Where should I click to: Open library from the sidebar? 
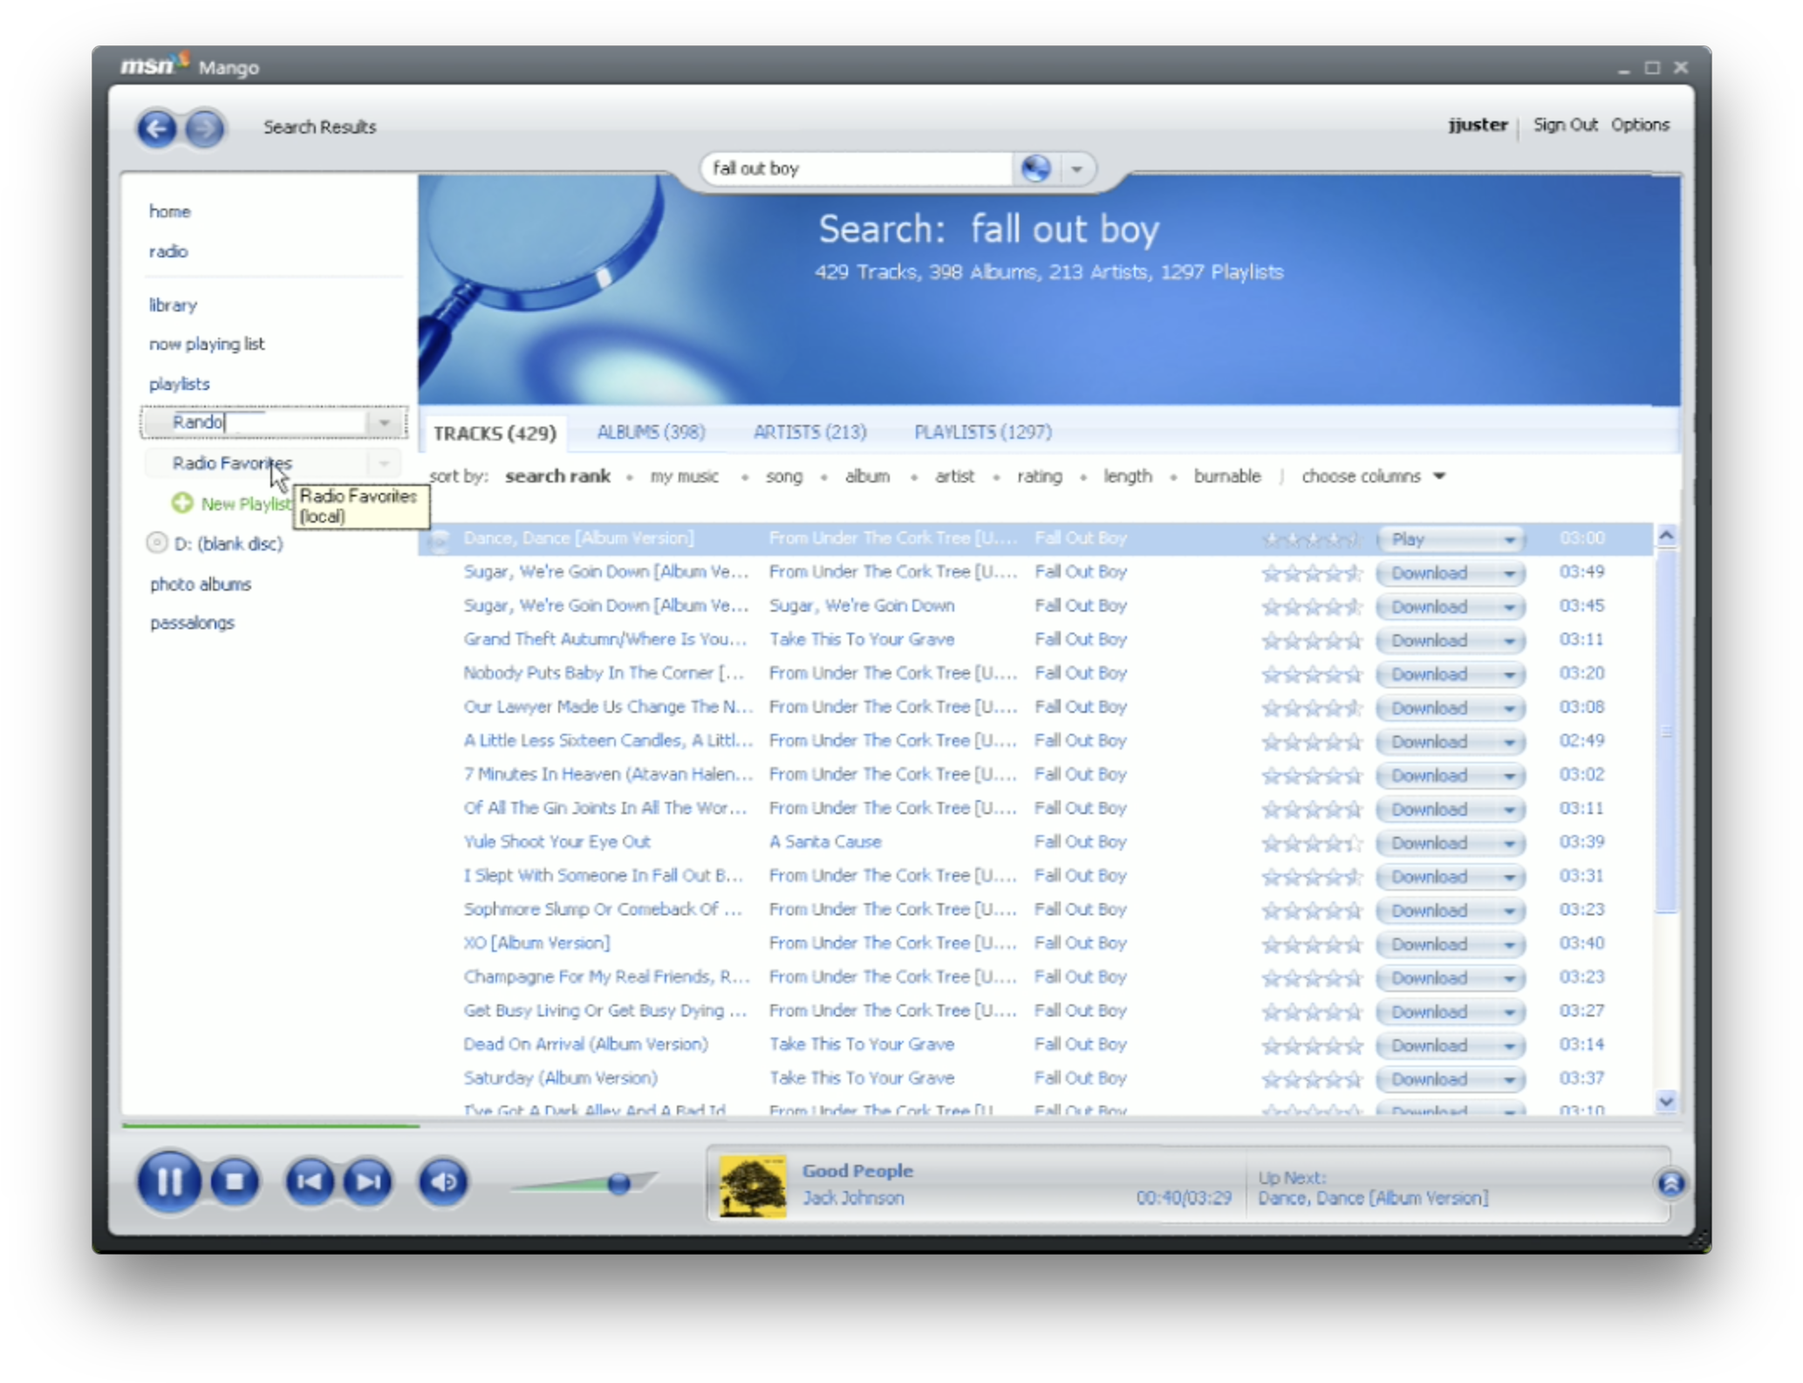pos(173,305)
